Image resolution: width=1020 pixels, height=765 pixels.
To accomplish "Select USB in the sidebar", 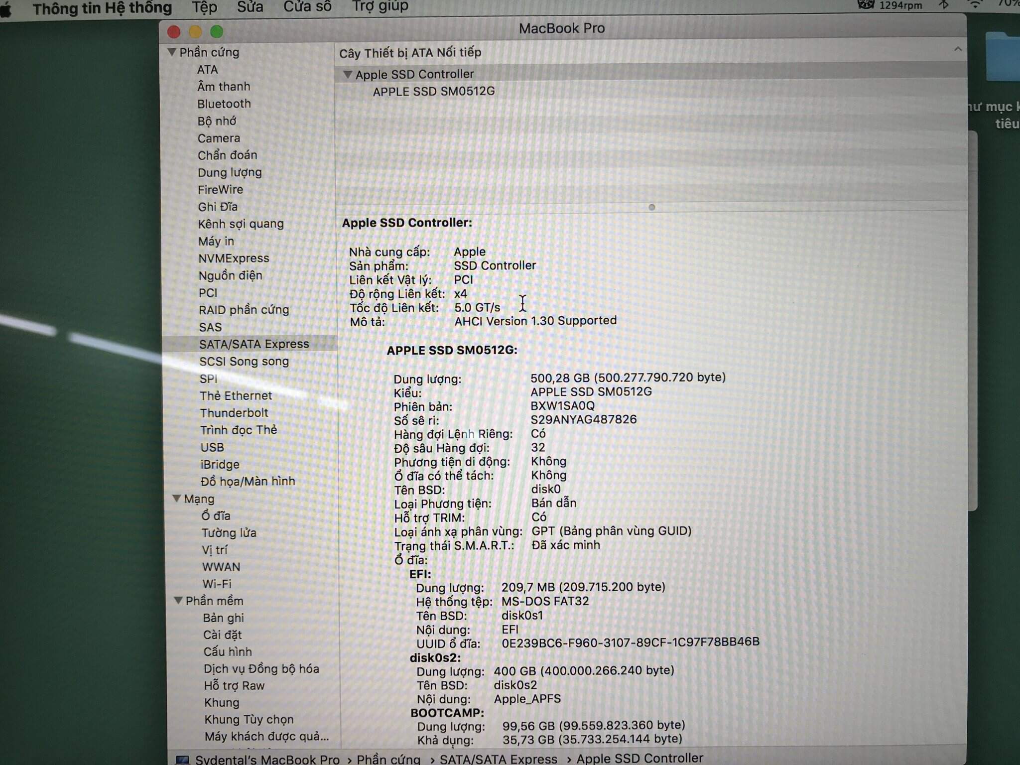I will 212,447.
